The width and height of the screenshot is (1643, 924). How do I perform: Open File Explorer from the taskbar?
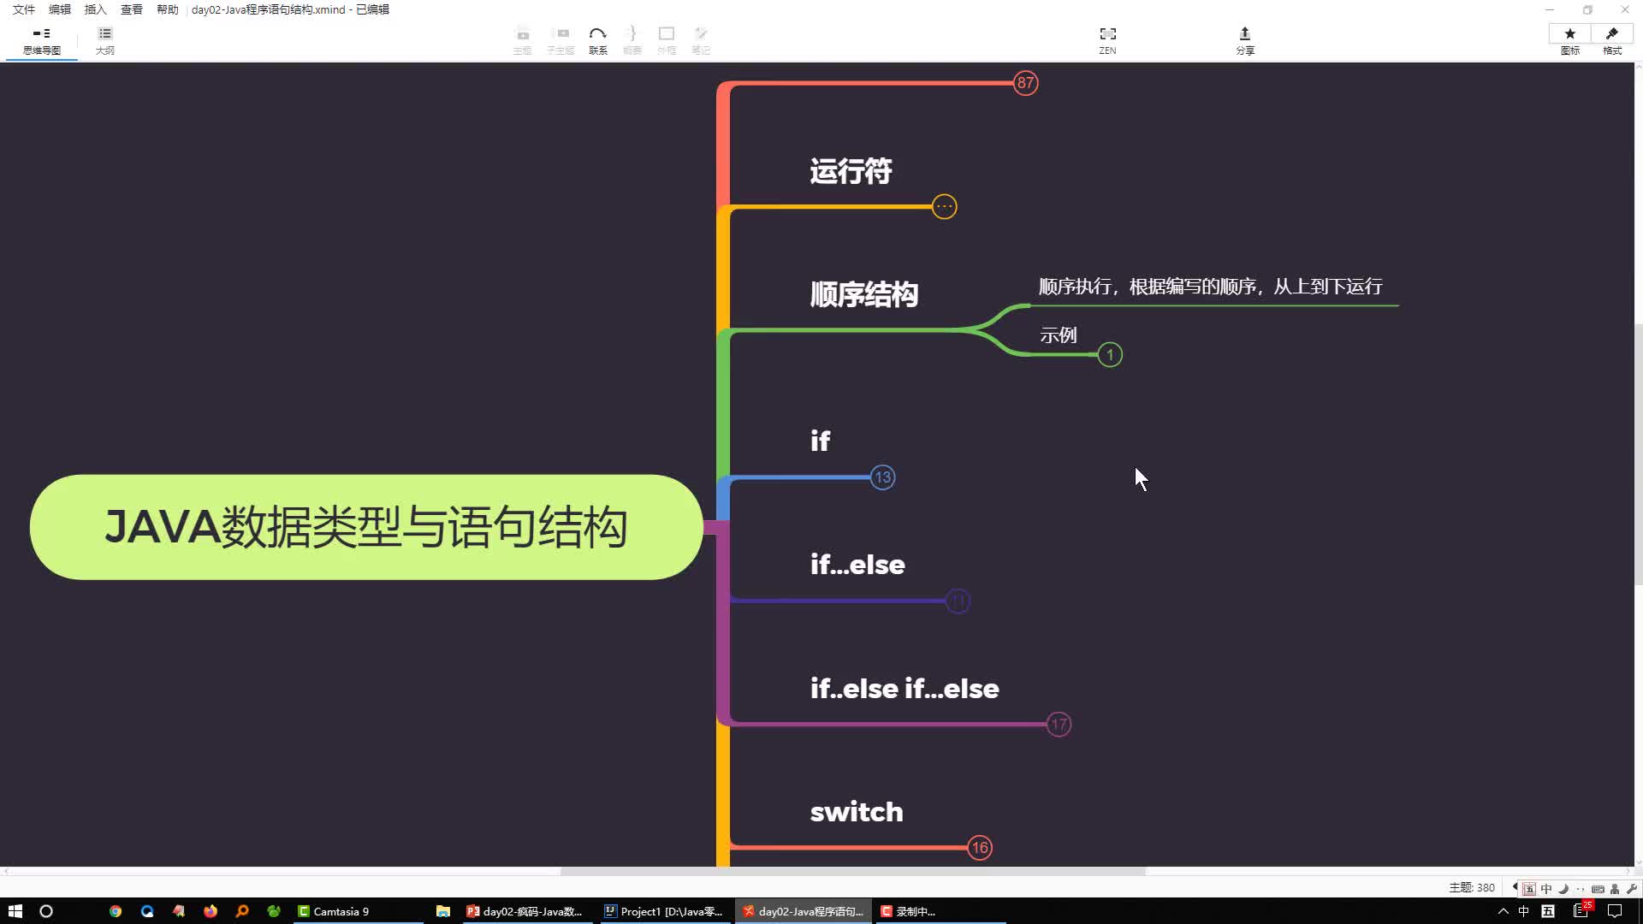pyautogui.click(x=442, y=911)
